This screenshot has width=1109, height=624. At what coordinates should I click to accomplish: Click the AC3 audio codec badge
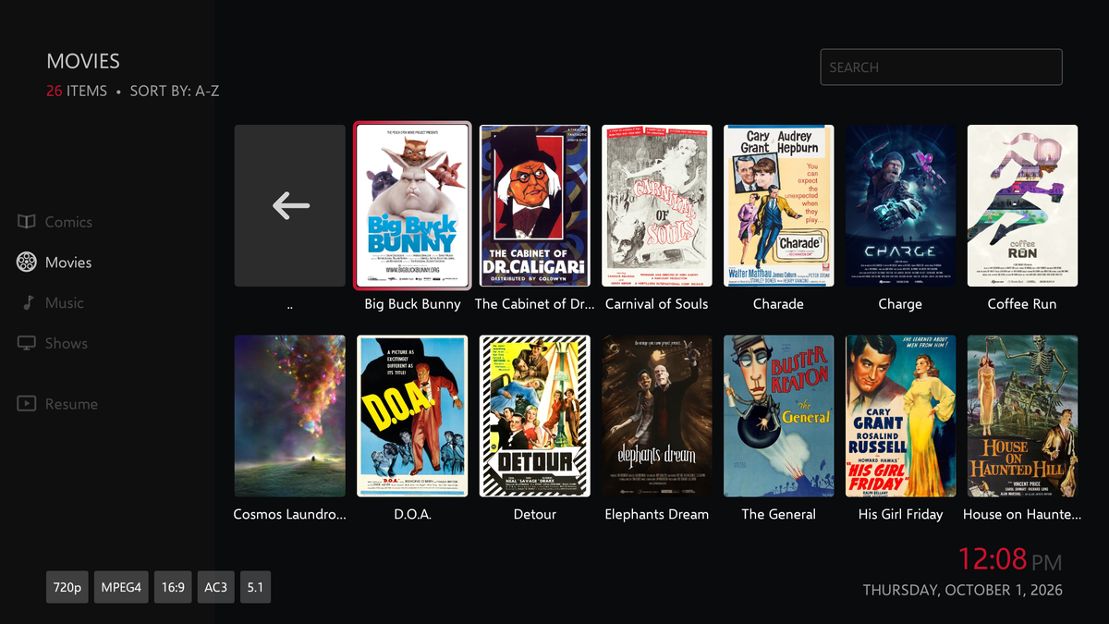216,587
